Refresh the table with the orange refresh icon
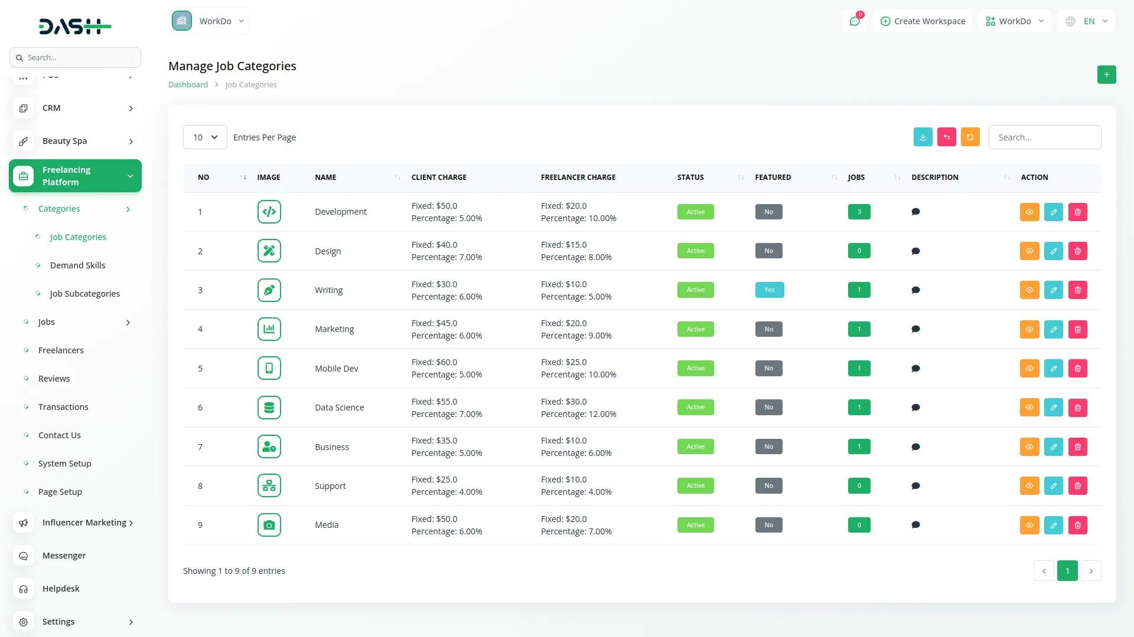 click(x=970, y=137)
